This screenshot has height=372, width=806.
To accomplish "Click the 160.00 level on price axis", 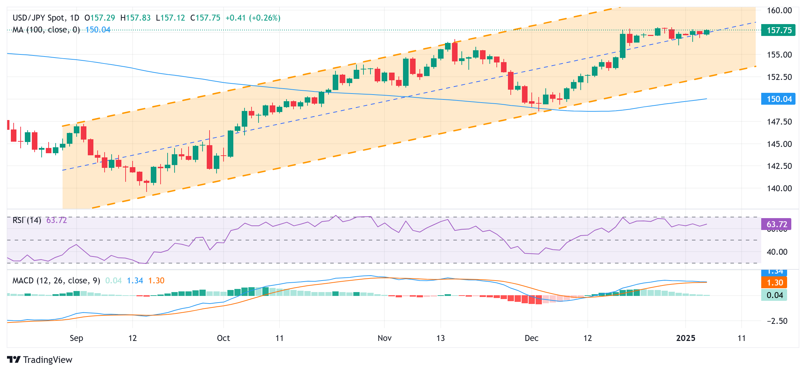I will pos(779,10).
